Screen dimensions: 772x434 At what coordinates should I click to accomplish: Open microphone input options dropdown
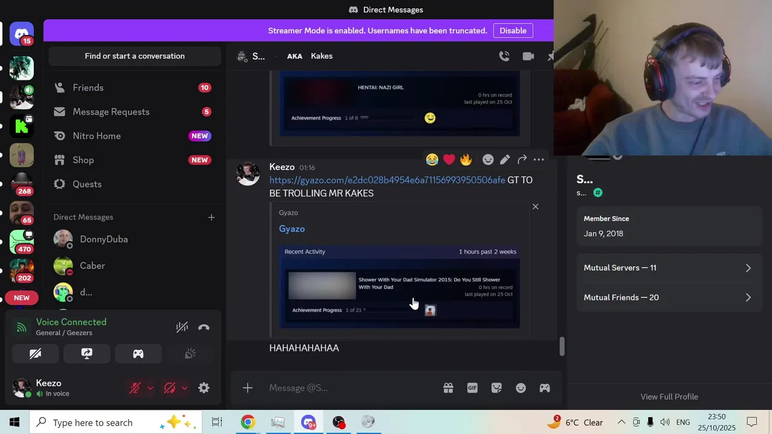pos(150,388)
